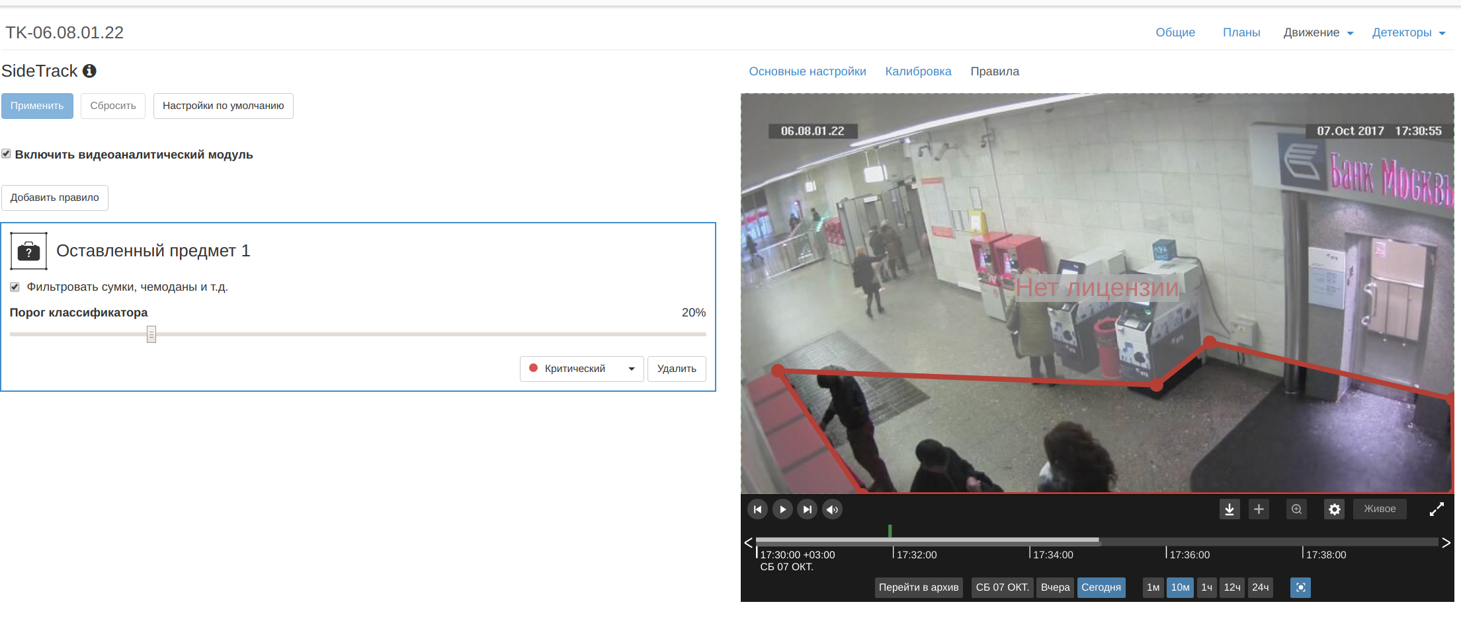Click the classifier threshold slider handle
Image resolution: width=1461 pixels, height=629 pixels.
coord(151,334)
